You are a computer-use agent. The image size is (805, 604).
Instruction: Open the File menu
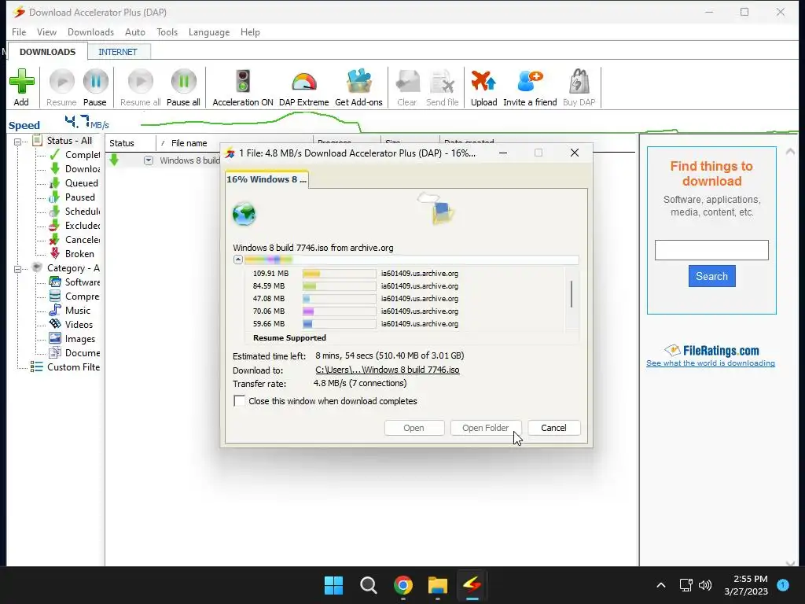[x=19, y=31]
